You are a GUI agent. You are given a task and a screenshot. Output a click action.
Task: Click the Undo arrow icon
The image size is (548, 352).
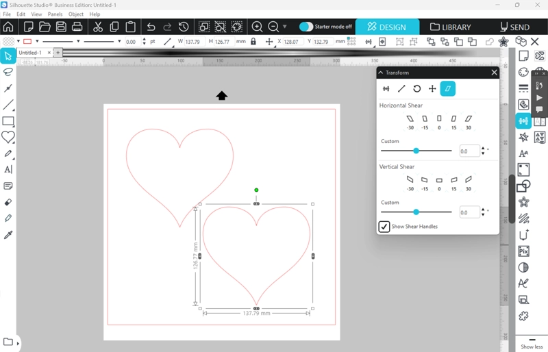point(151,27)
